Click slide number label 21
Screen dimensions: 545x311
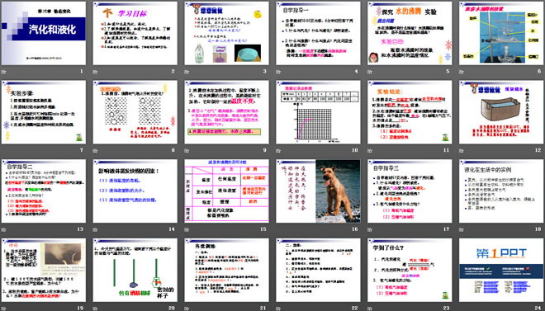point(263,308)
